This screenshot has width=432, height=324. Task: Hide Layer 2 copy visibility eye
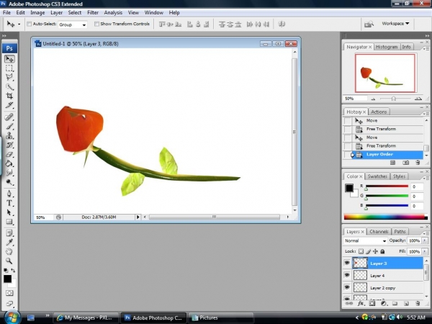coord(347,287)
